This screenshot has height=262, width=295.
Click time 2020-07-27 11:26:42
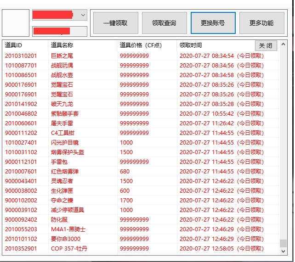click(x=207, y=123)
